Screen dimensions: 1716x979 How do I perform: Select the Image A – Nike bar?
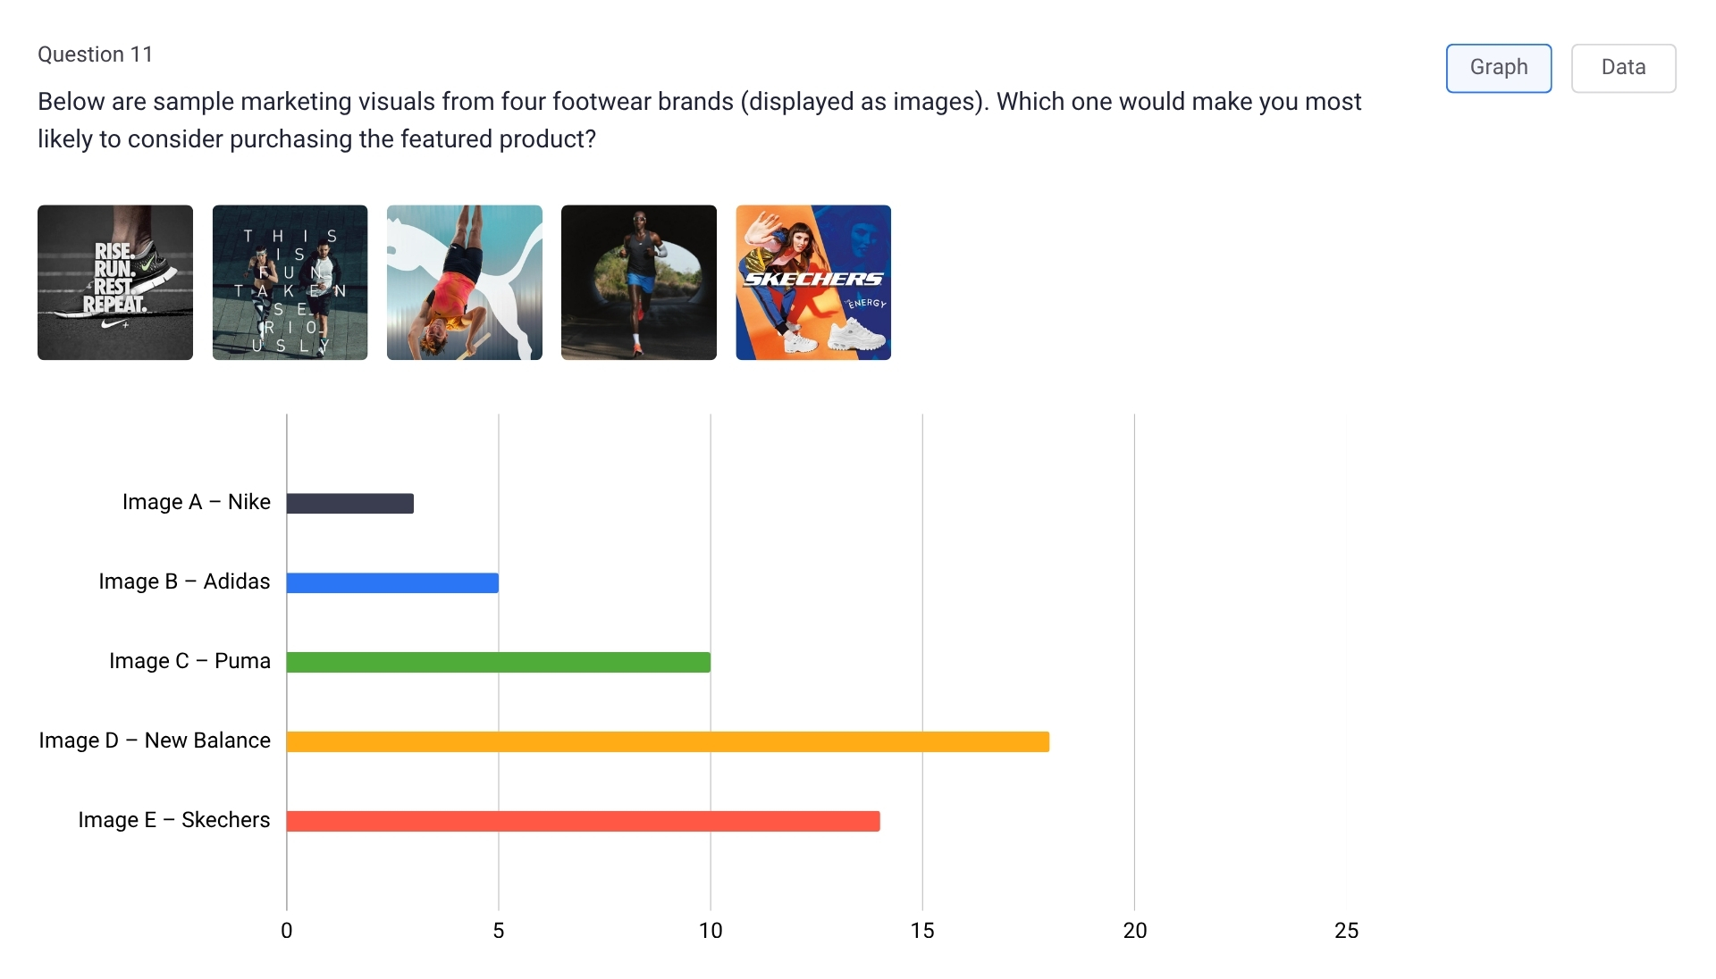coord(349,503)
